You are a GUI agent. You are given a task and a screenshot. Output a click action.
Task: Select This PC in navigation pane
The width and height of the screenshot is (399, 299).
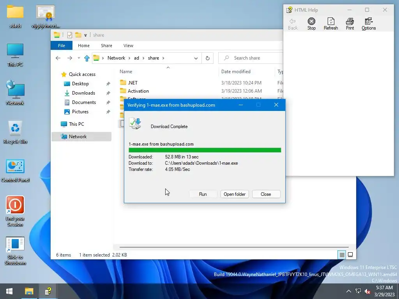coord(76,124)
